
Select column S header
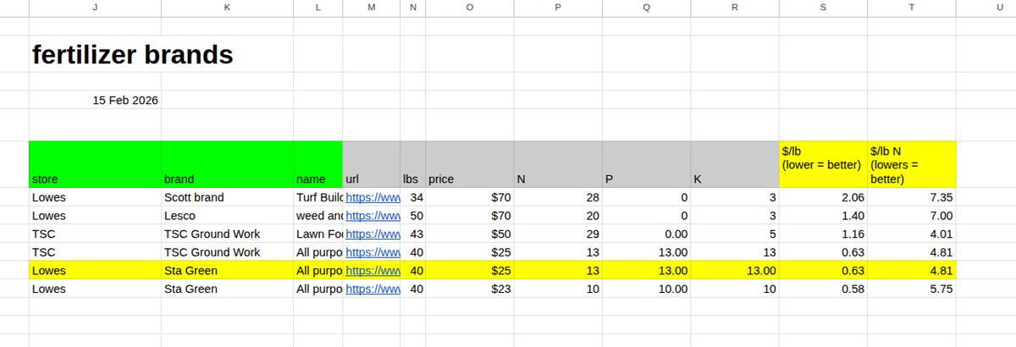point(823,7)
